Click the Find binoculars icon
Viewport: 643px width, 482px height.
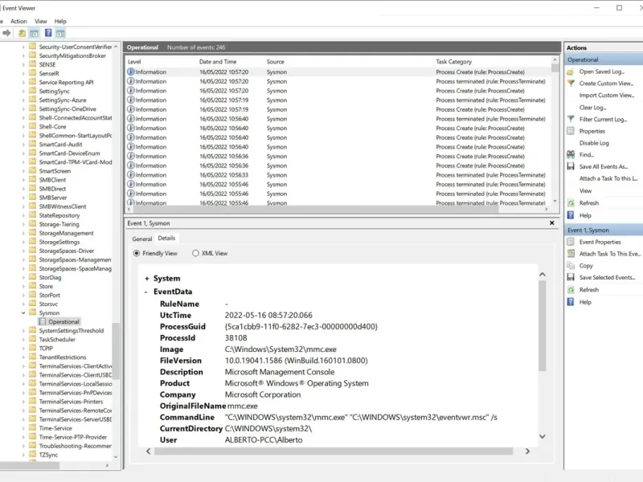(x=571, y=154)
